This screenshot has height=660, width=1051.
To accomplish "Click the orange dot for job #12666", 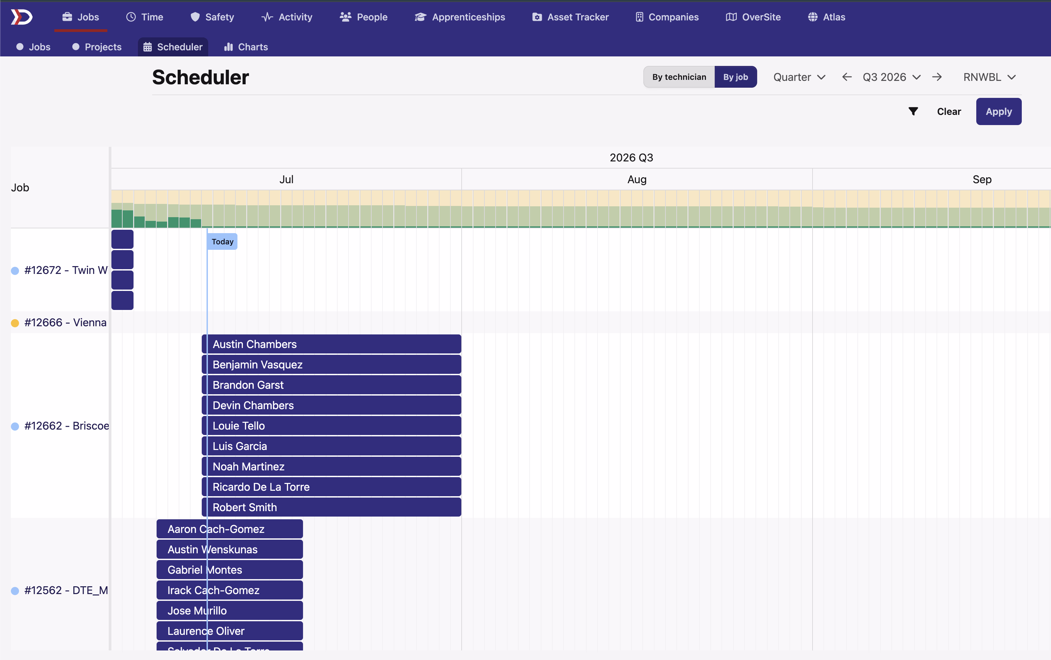I will 15,323.
